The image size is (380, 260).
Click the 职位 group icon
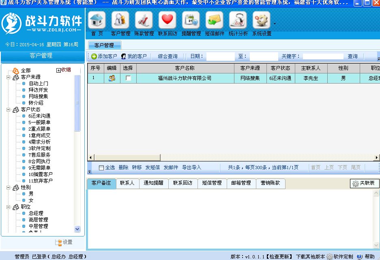(16, 207)
